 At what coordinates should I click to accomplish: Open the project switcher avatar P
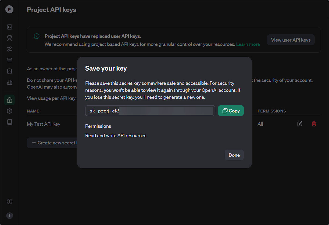click(9, 10)
